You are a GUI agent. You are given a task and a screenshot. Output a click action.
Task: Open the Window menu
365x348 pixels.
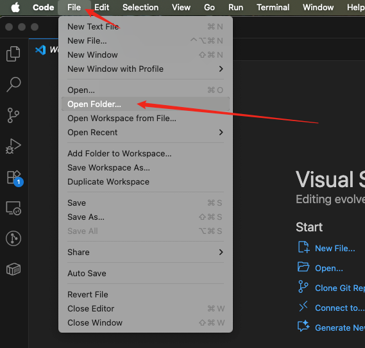pyautogui.click(x=318, y=8)
